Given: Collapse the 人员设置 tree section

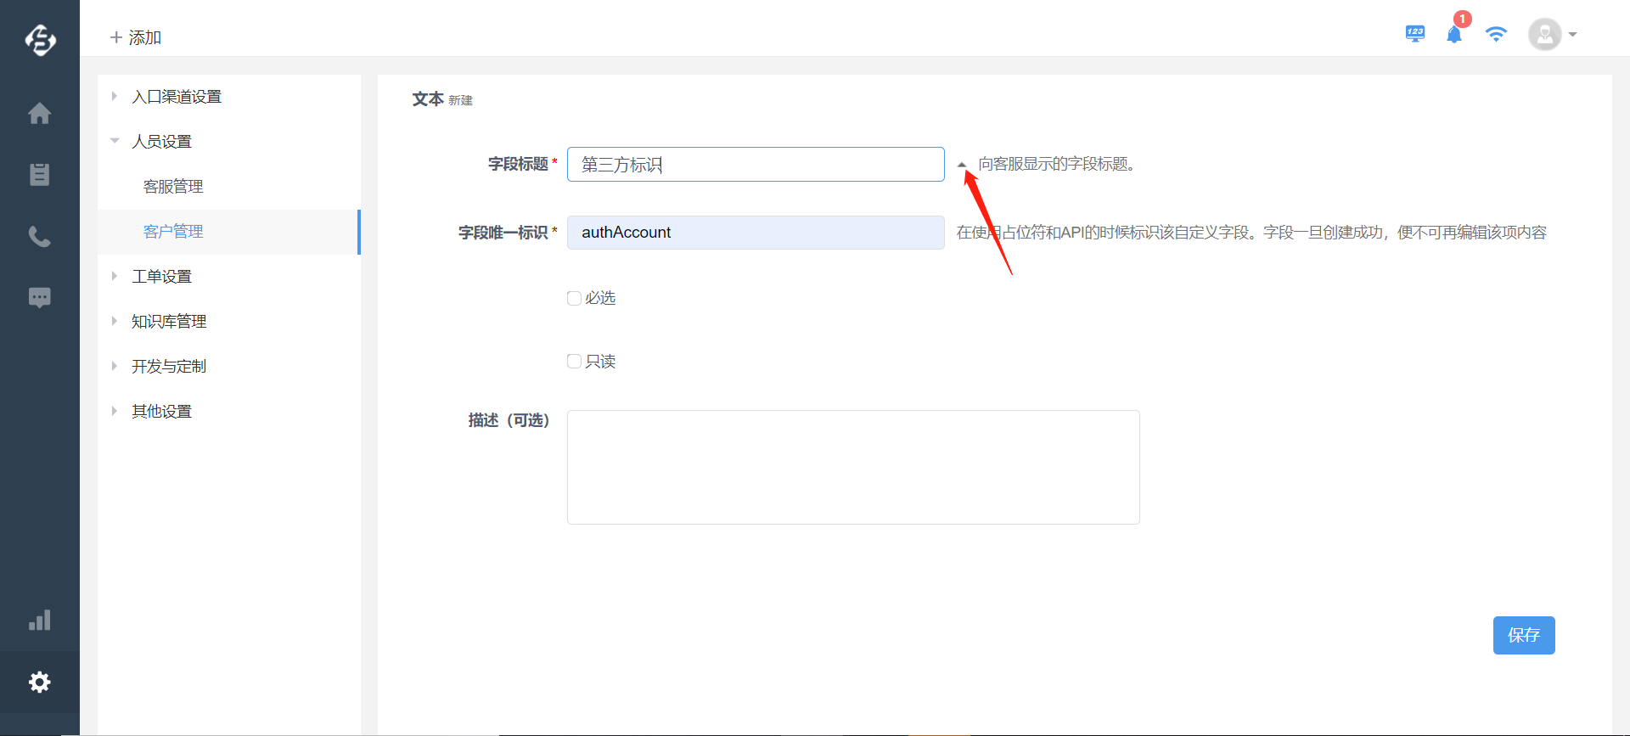Looking at the screenshot, I should pyautogui.click(x=115, y=142).
